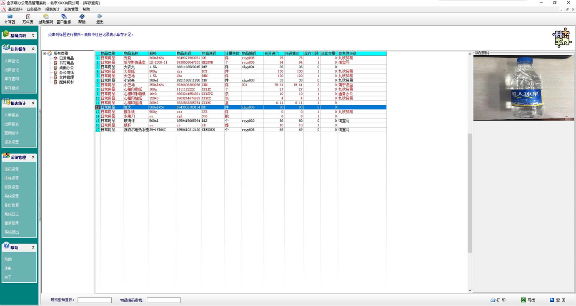Open the 报表统计 menu in menu bar

pos(53,9)
